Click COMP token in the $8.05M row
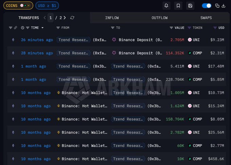Viewport: 231px width, 165px height. tap(195, 119)
